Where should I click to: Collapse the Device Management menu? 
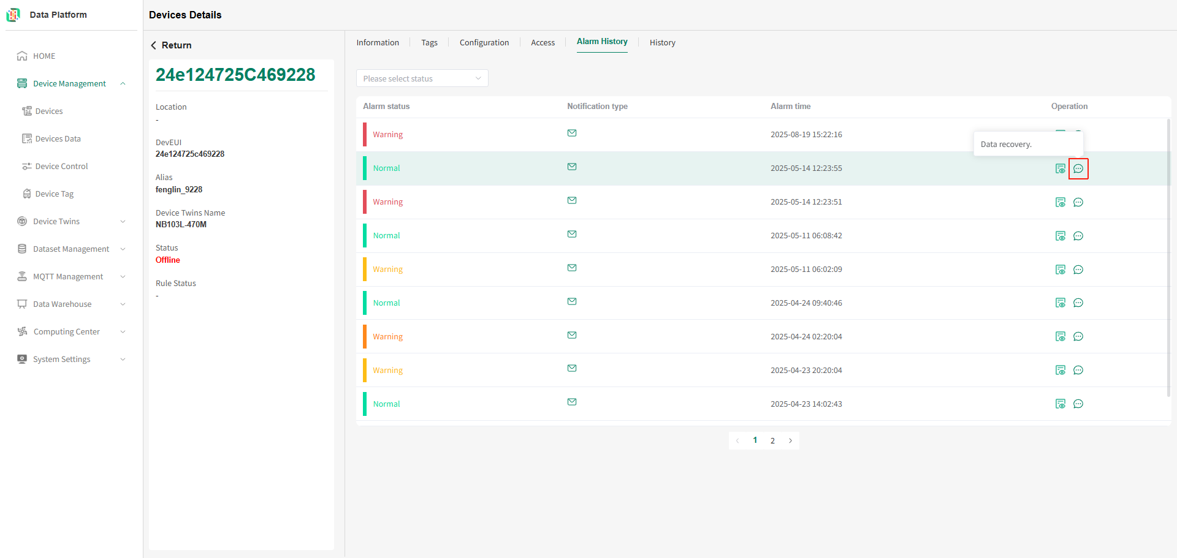[72, 83]
